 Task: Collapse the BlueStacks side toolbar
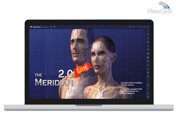[148, 27]
